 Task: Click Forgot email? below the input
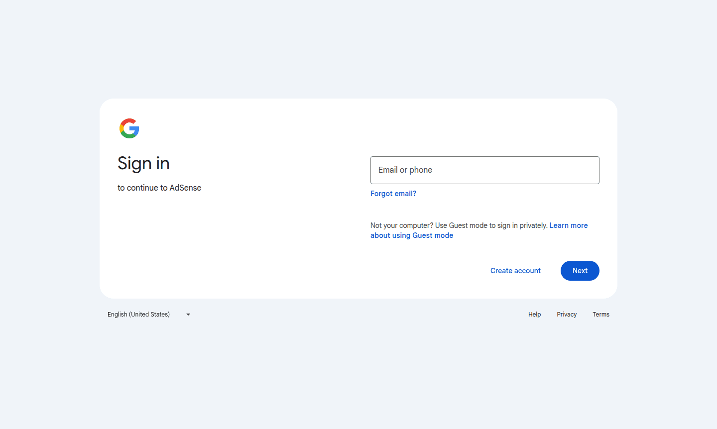coord(393,194)
